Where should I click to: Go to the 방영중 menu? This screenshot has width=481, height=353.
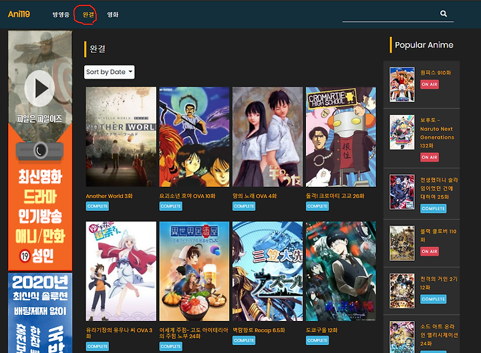61,15
